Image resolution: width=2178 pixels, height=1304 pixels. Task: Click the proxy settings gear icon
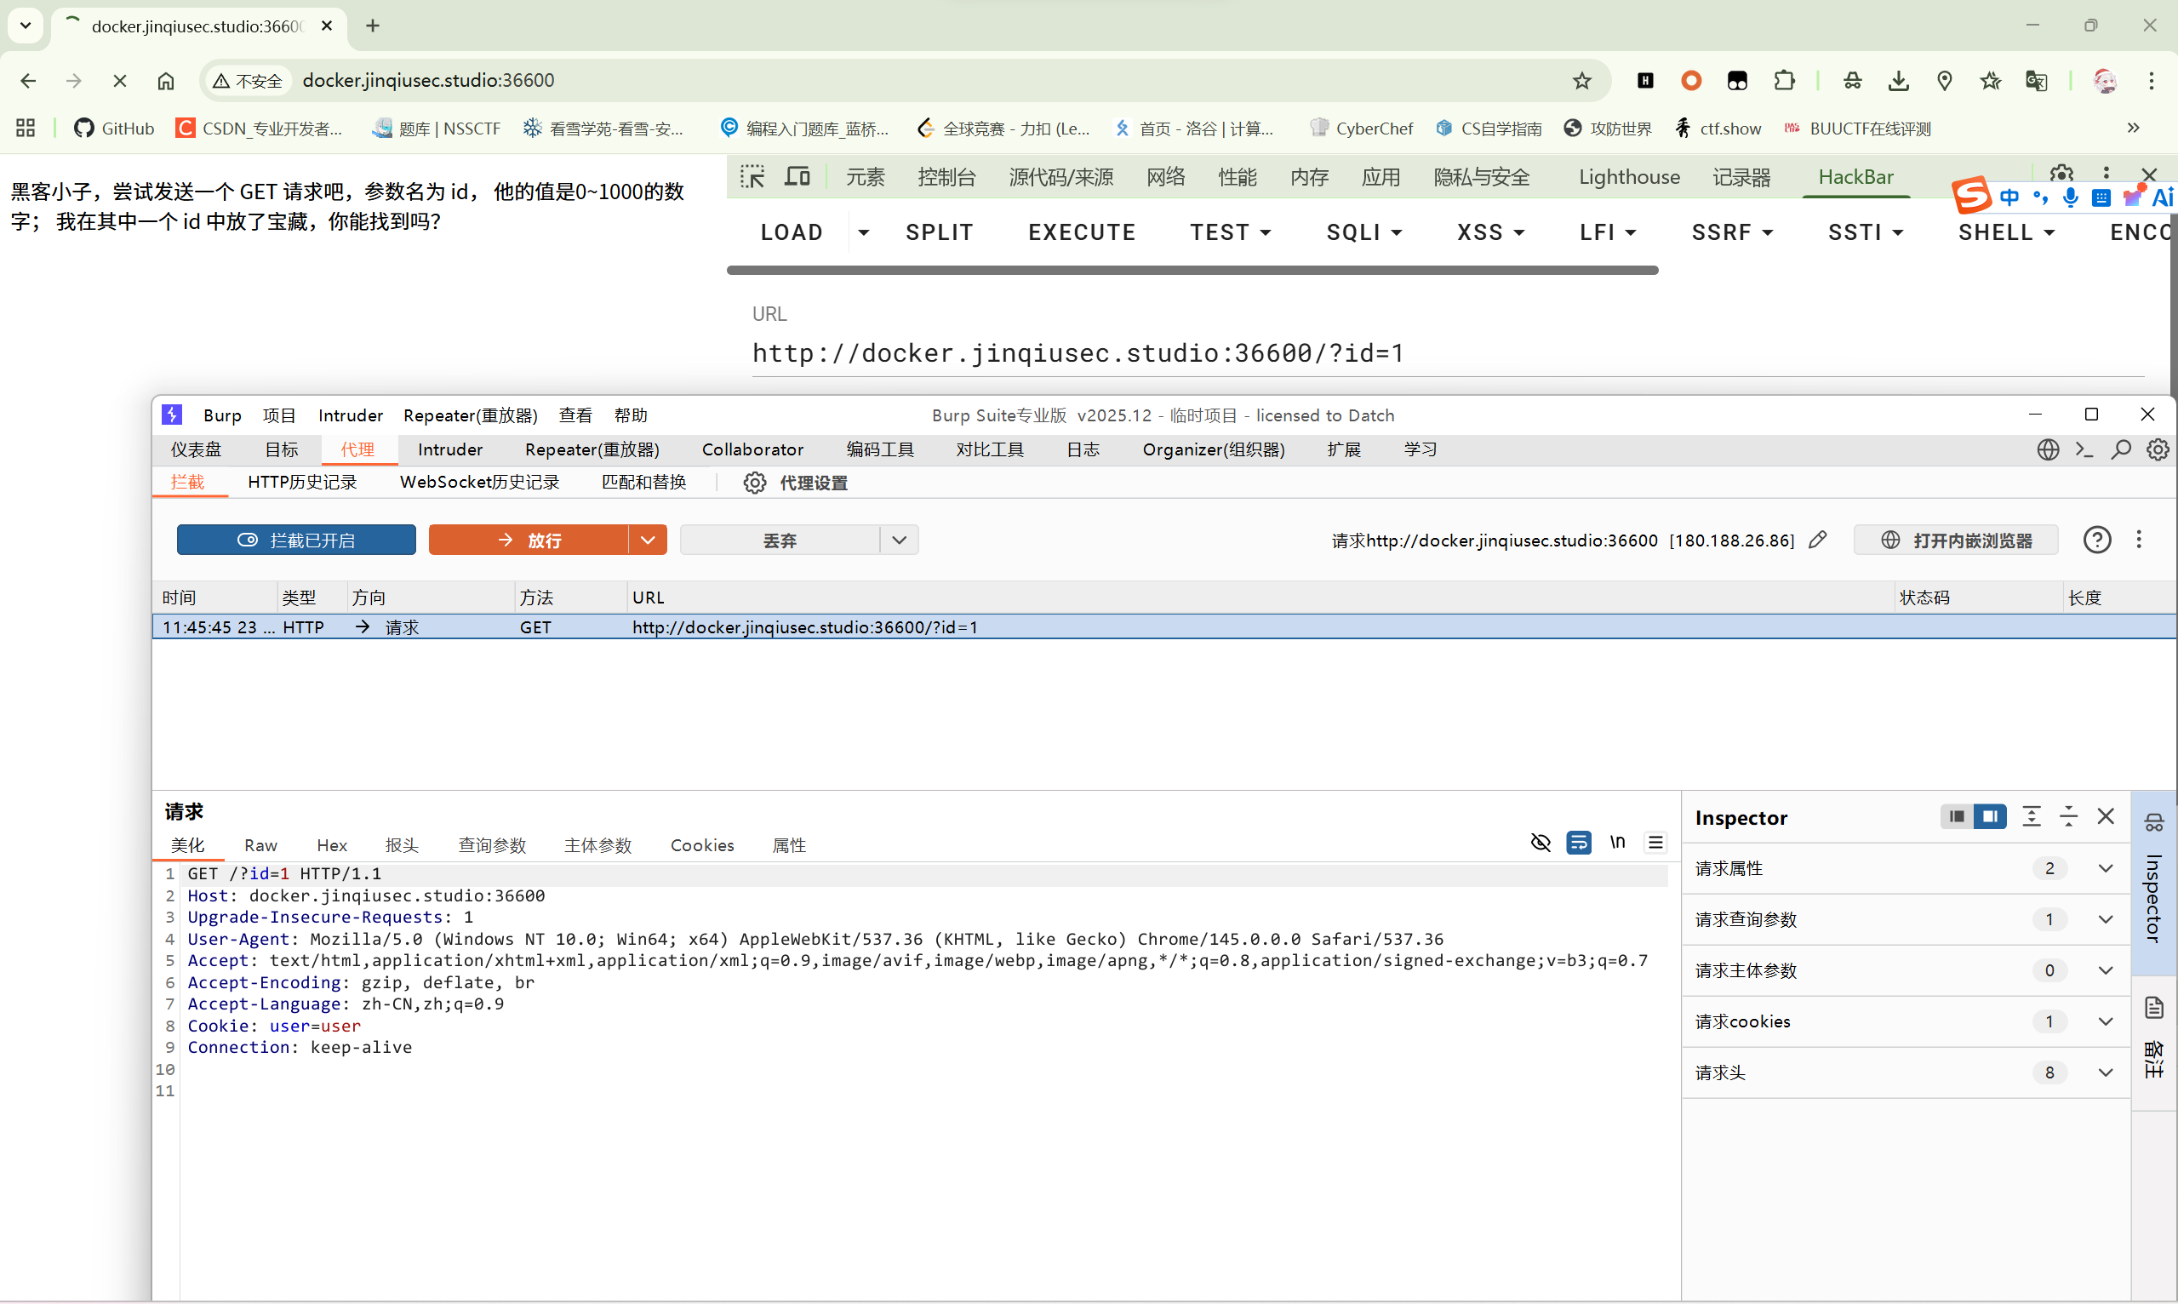tap(754, 483)
